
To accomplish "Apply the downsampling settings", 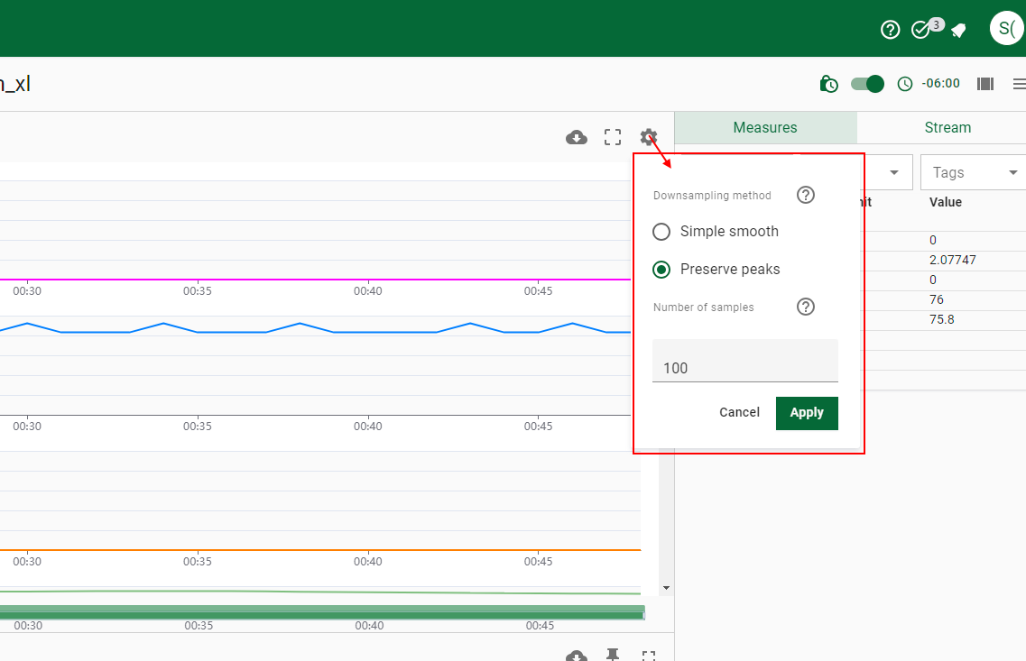I will coord(807,413).
